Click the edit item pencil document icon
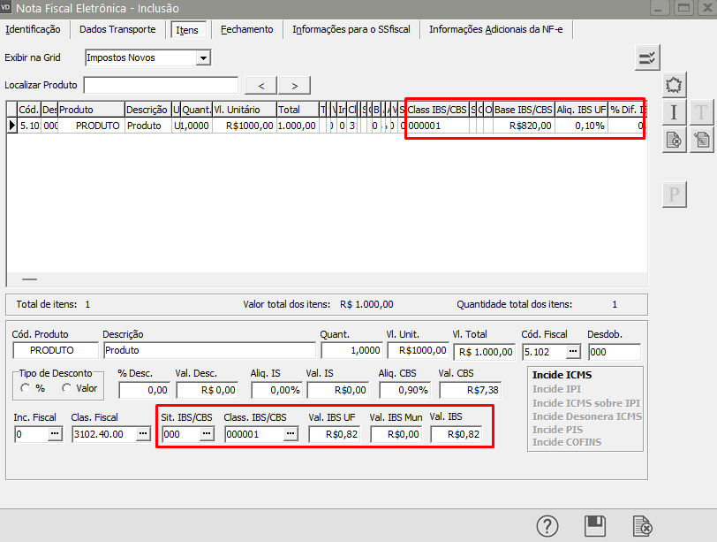This screenshot has height=542, width=717. click(701, 139)
